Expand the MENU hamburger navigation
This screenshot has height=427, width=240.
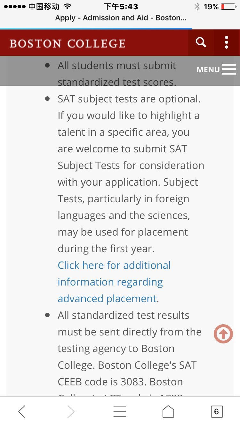(216, 69)
